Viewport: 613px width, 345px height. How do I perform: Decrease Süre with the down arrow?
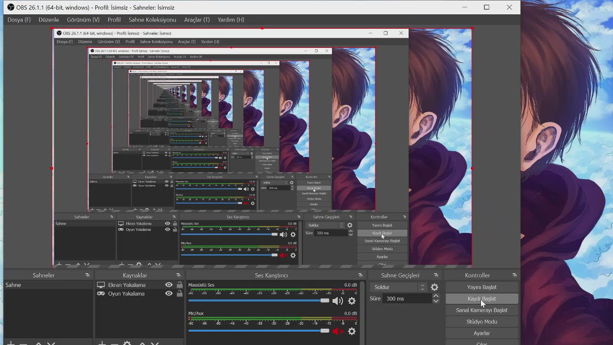coord(436,301)
